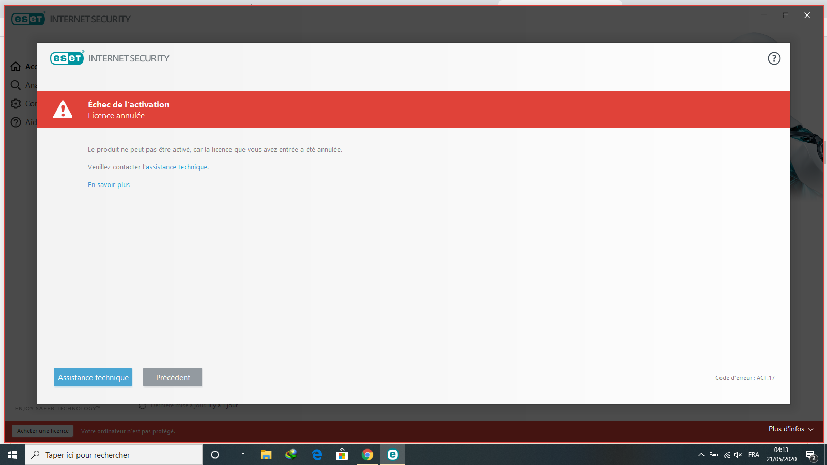This screenshot has width=827, height=465.
Task: Open Task View on taskbar
Action: [240, 455]
